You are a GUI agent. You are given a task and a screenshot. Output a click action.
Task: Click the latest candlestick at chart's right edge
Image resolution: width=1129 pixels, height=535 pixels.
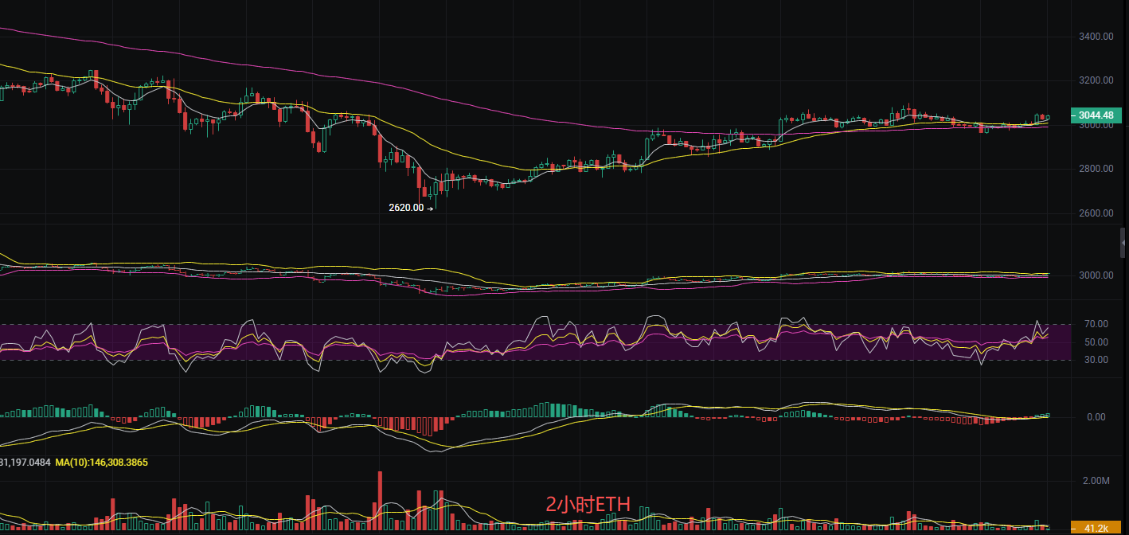coord(1047,117)
